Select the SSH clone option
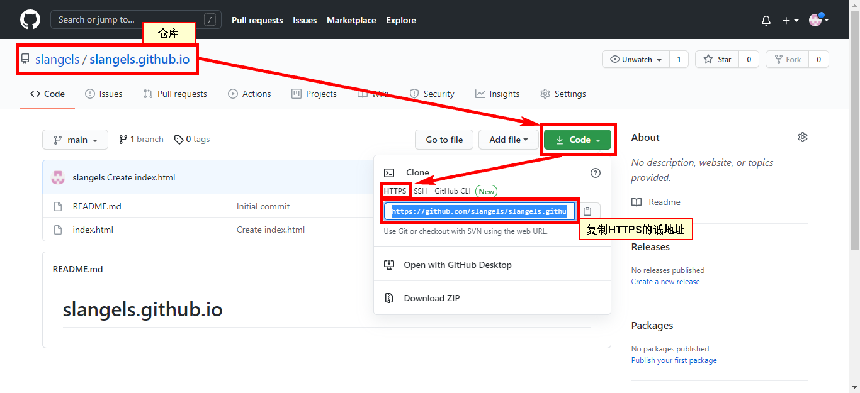The height and width of the screenshot is (393, 860). (420, 191)
